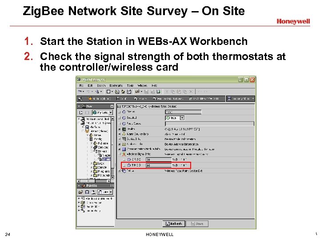Click the Home node icon in Nav tree
This screenshot has height=240, width=320.
91,135
